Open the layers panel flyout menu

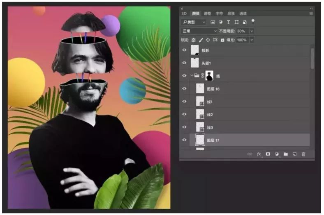coord(311,14)
